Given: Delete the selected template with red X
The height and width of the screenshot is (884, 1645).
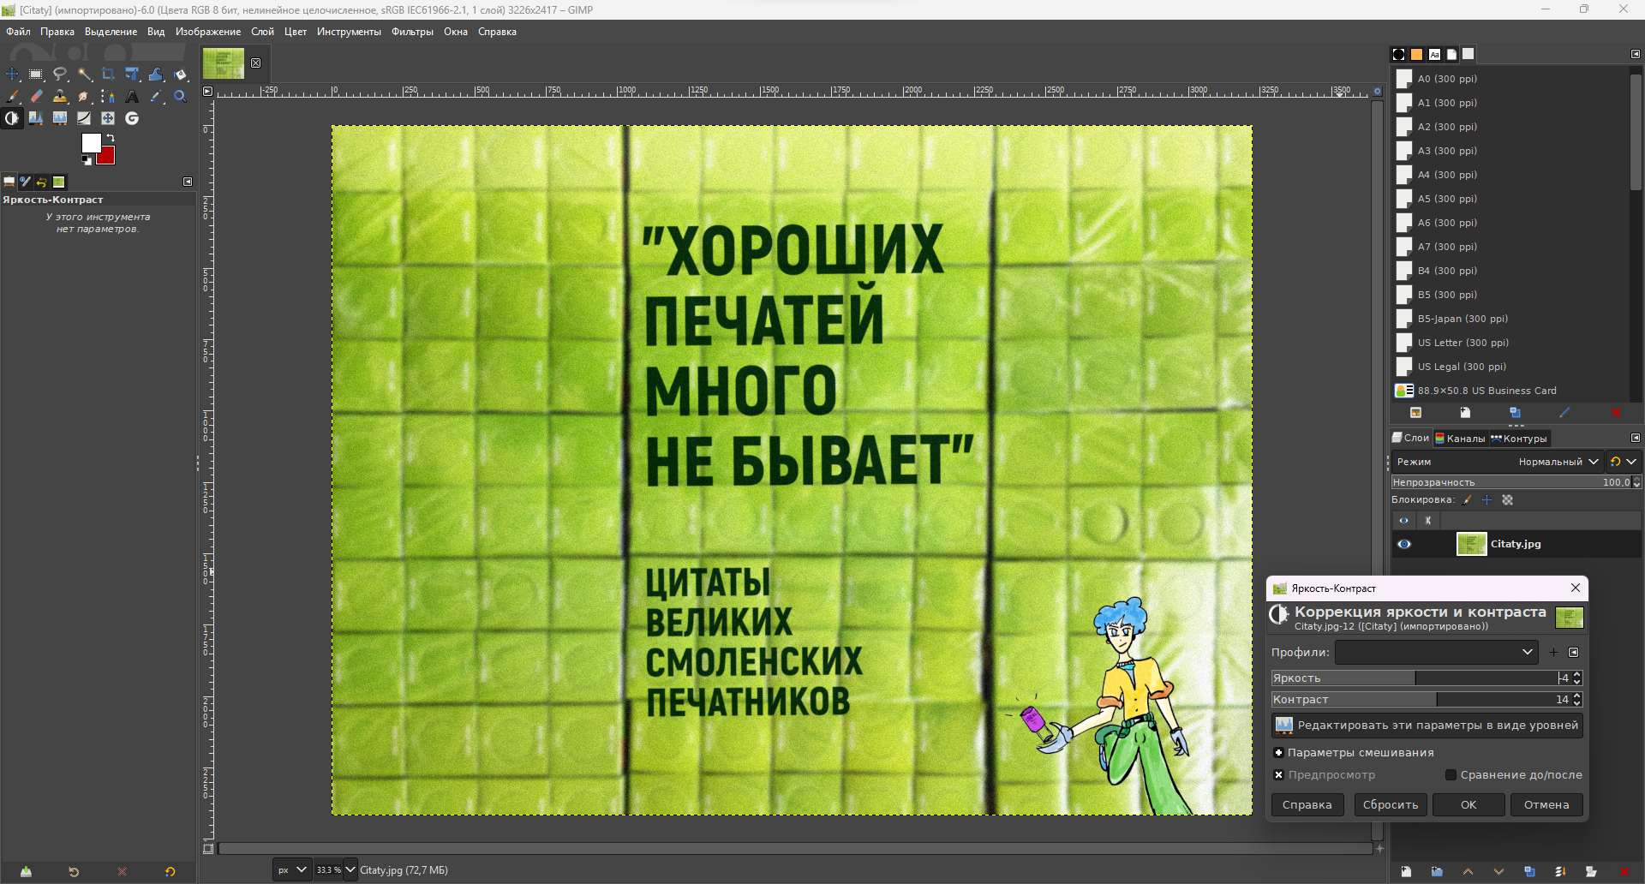Looking at the screenshot, I should [x=1616, y=413].
